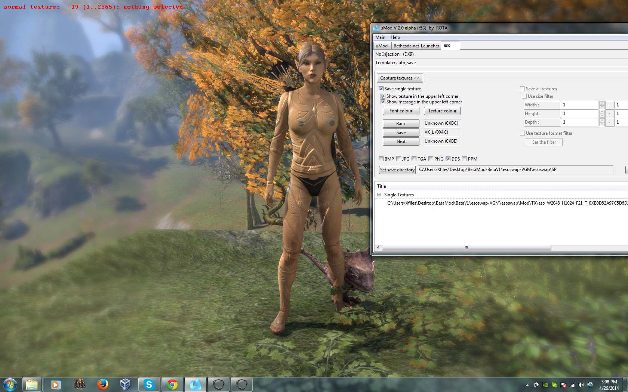
Task: Uncheck Save single texture
Action: coord(381,89)
